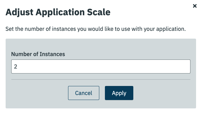The image size is (202, 114).
Task: Select the outlined Cancel button
Action: click(x=84, y=93)
